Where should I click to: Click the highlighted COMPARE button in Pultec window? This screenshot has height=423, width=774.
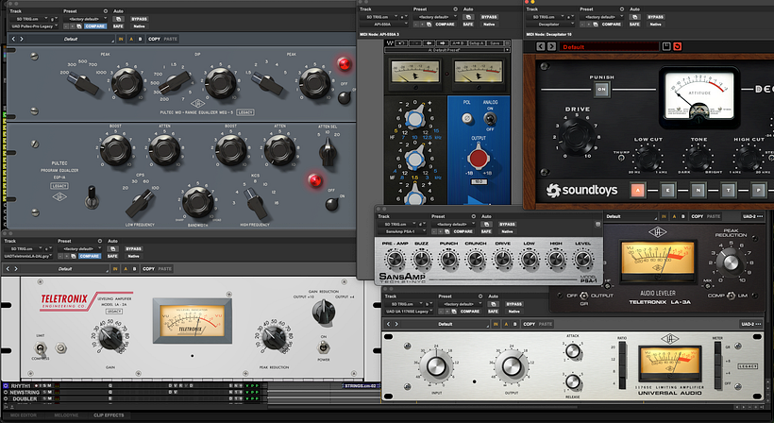click(94, 25)
